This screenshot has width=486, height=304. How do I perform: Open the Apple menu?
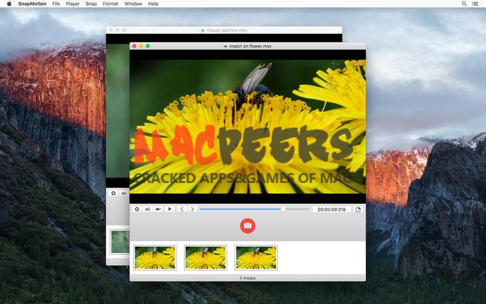[x=9, y=4]
